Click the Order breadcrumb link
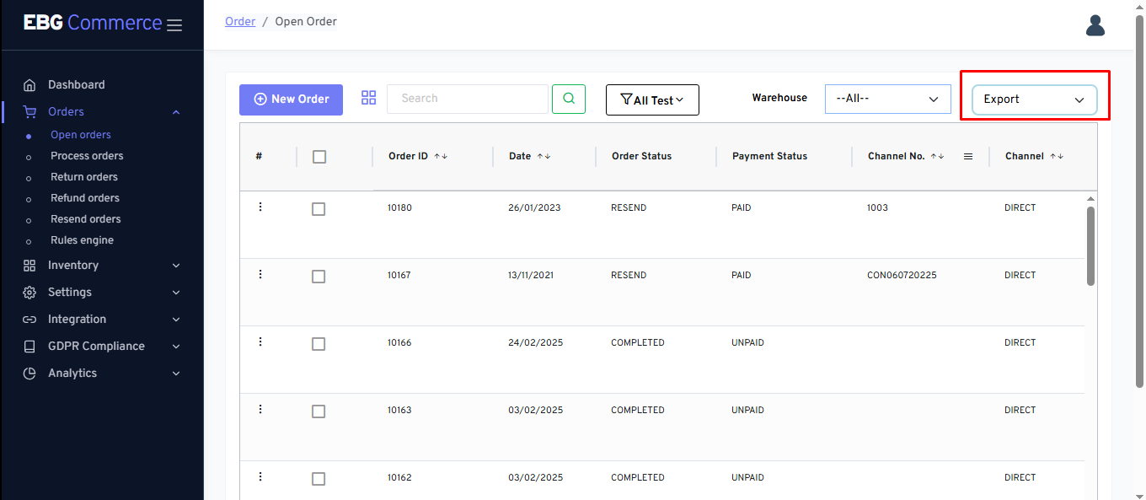1146x500 pixels. (x=240, y=22)
